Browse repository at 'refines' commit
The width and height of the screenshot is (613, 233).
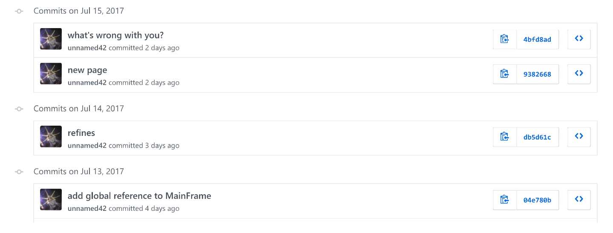pyautogui.click(x=579, y=137)
